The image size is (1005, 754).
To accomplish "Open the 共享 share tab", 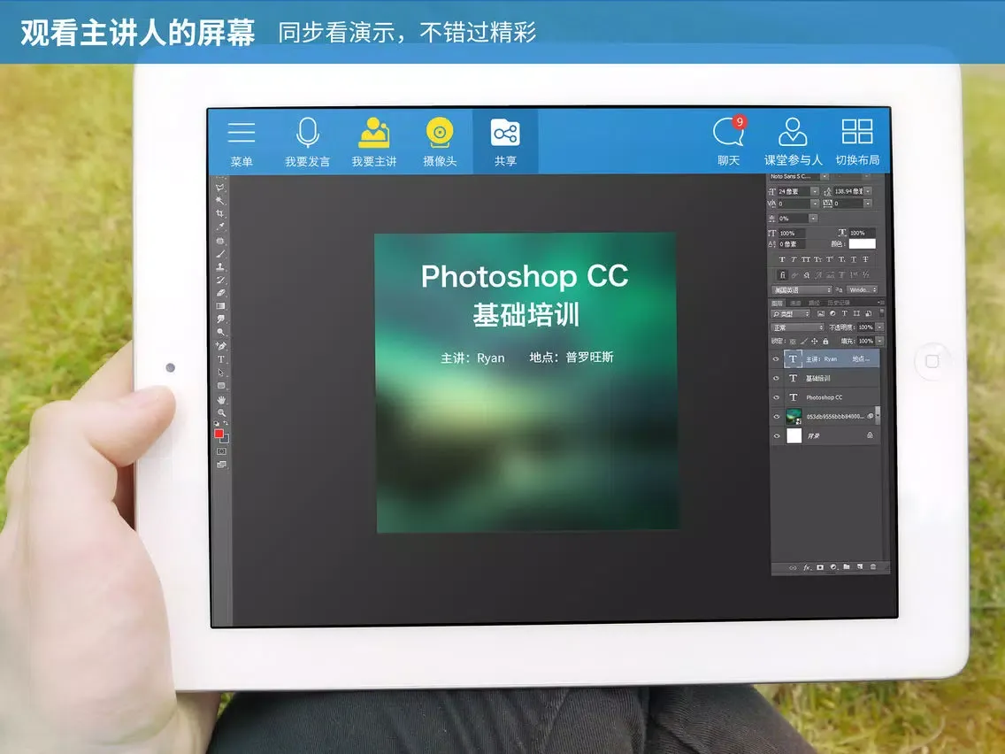I will [x=505, y=141].
